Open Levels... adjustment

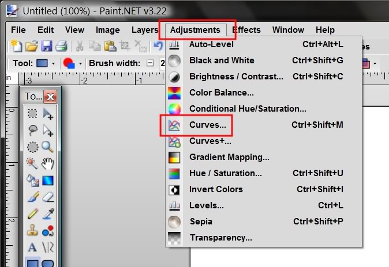pyautogui.click(x=264, y=205)
